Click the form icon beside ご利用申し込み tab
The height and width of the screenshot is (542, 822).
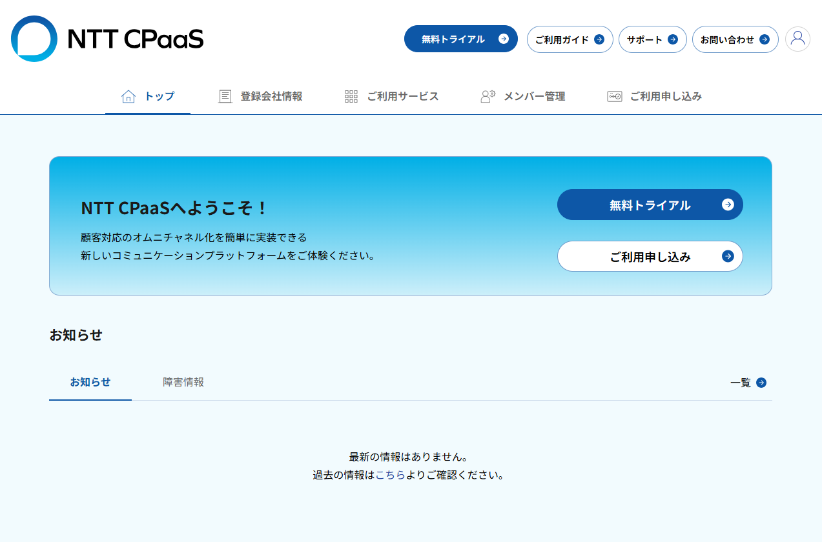(x=615, y=97)
